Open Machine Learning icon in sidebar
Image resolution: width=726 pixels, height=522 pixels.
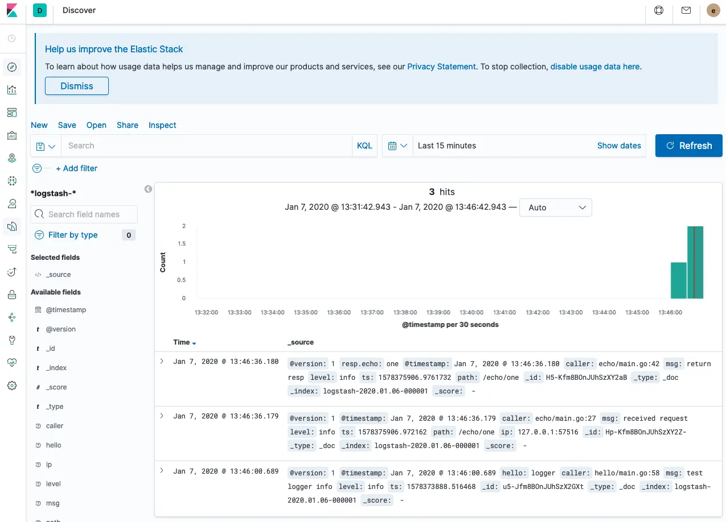[x=12, y=181]
